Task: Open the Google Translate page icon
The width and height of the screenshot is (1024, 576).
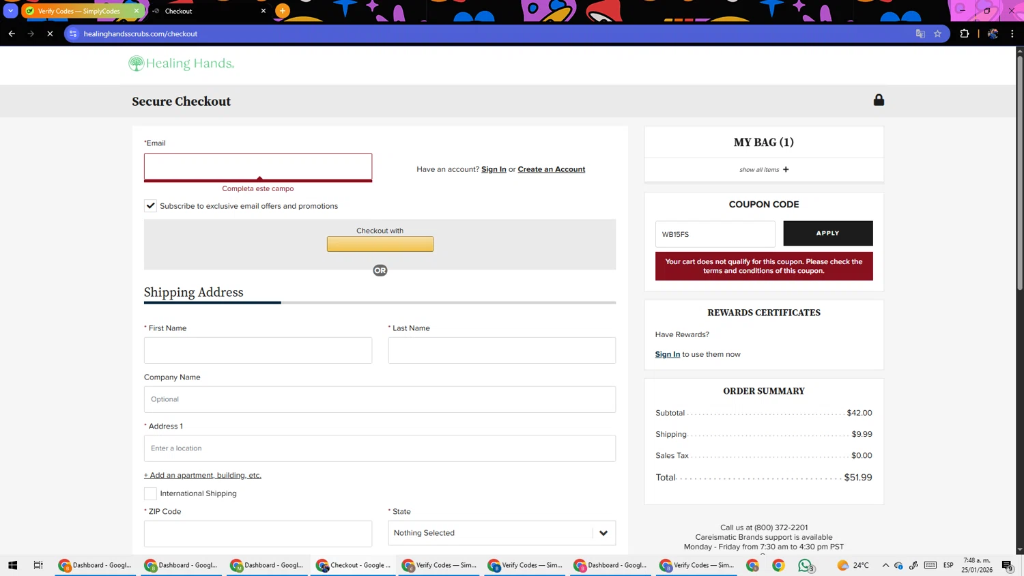Action: (920, 33)
